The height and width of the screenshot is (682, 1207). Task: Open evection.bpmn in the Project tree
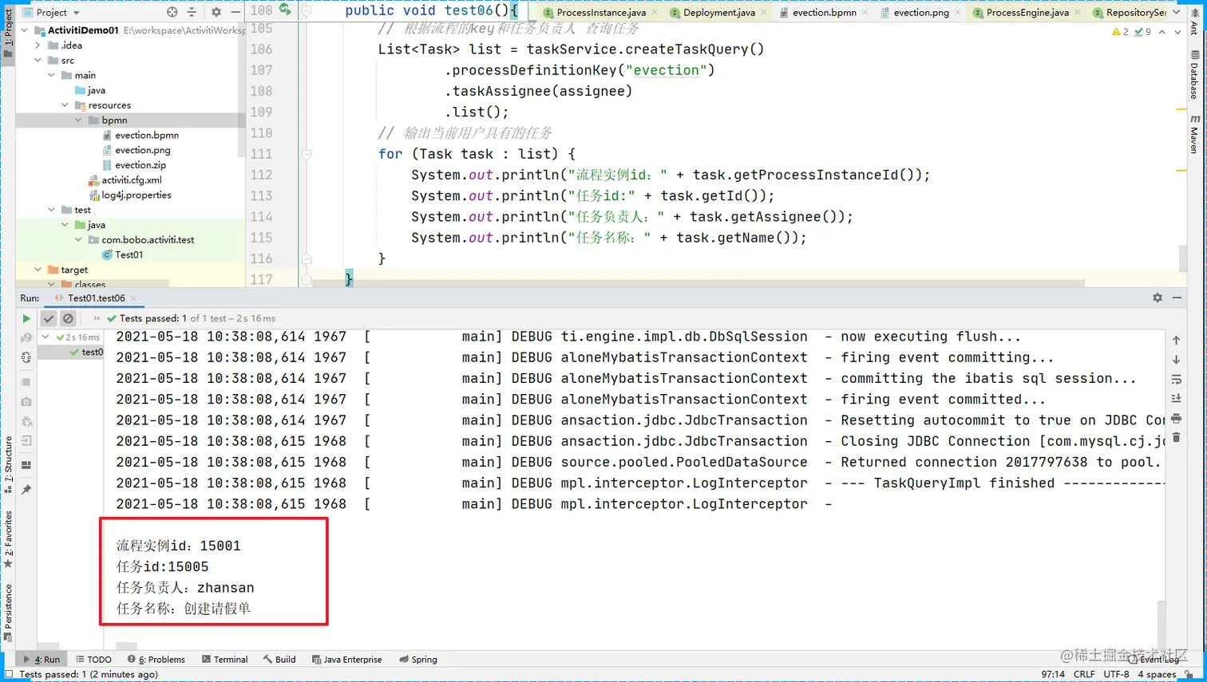(x=146, y=136)
